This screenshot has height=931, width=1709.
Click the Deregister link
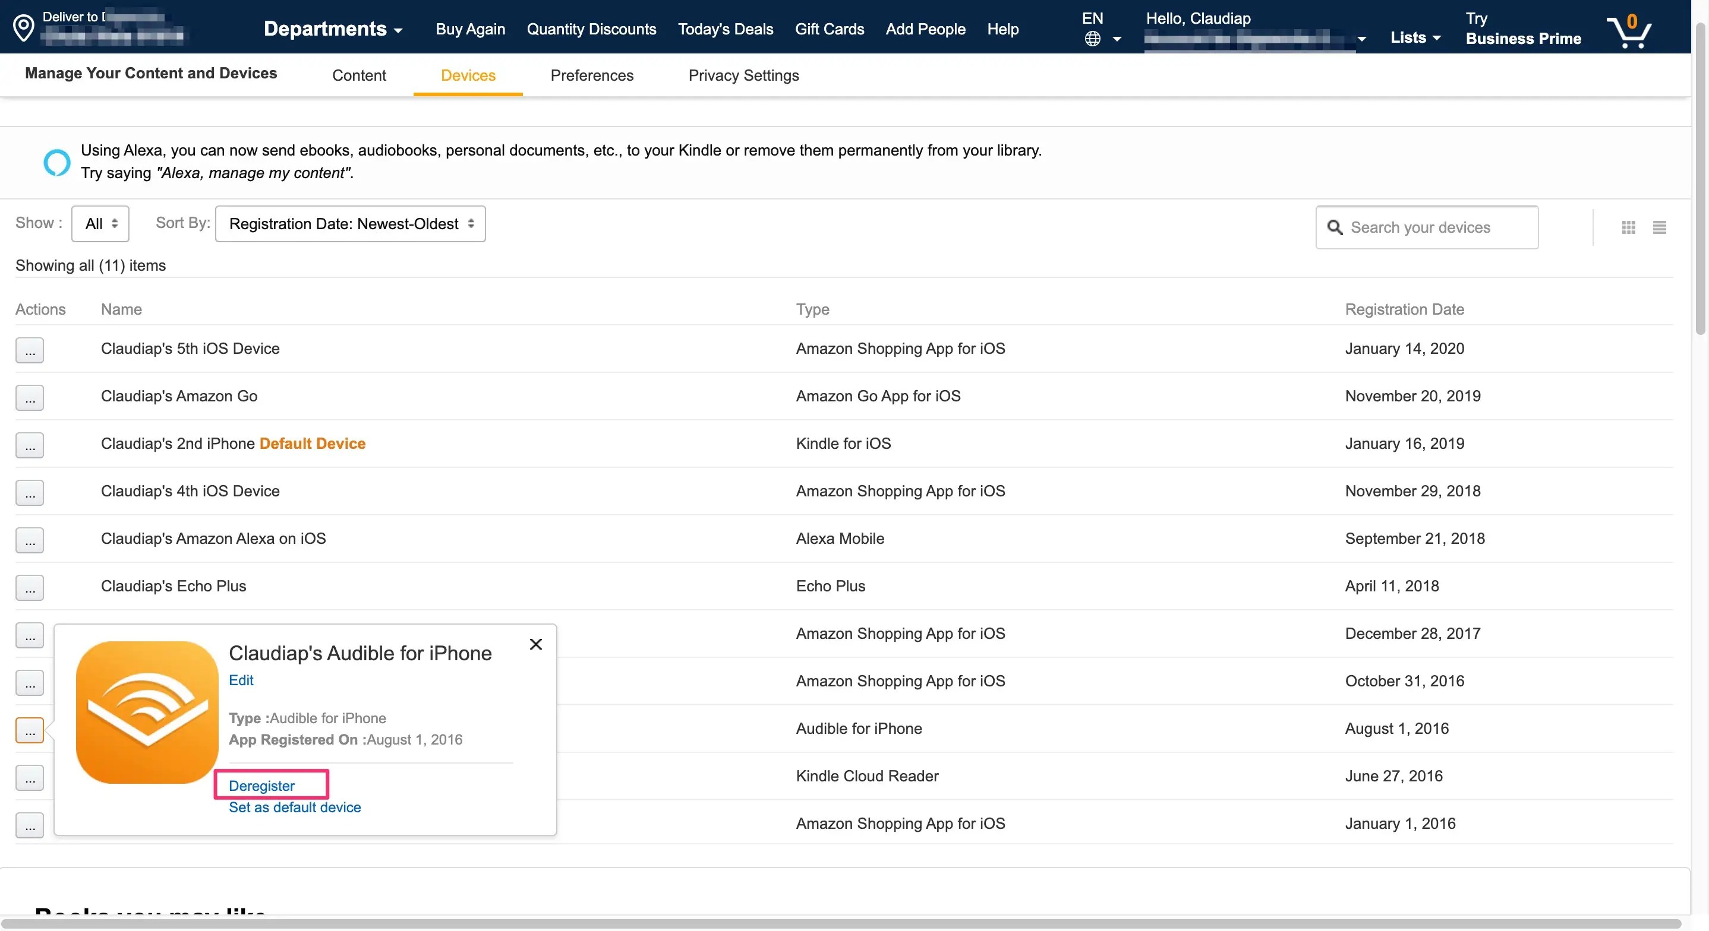pos(261,786)
